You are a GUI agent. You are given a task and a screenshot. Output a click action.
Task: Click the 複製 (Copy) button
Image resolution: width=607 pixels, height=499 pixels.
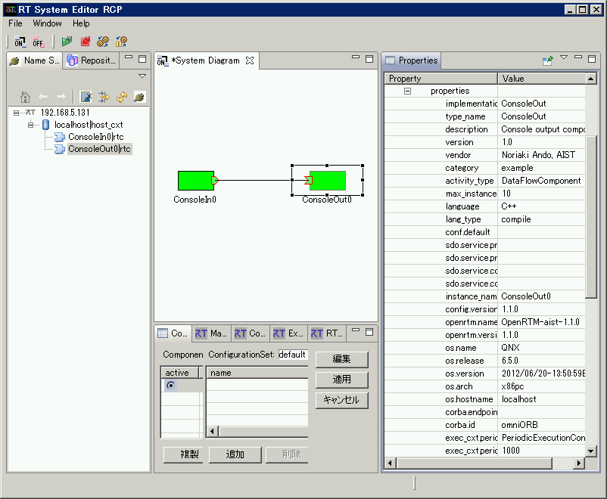[x=183, y=454]
